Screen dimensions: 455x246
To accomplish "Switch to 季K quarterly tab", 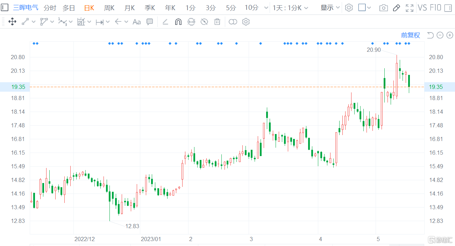I will (150, 8).
